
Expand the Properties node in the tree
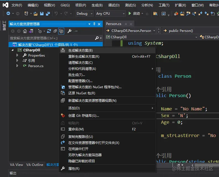(x=17, y=55)
